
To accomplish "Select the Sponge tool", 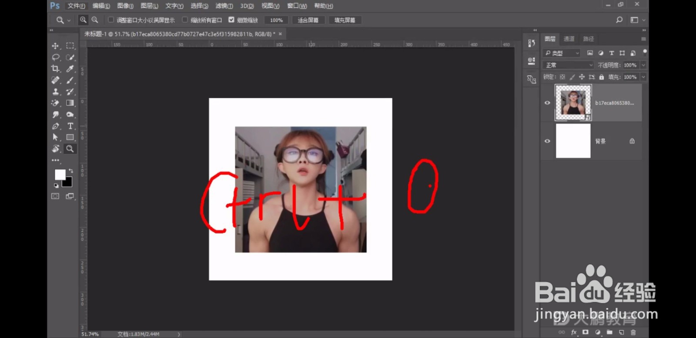I will 70,114.
